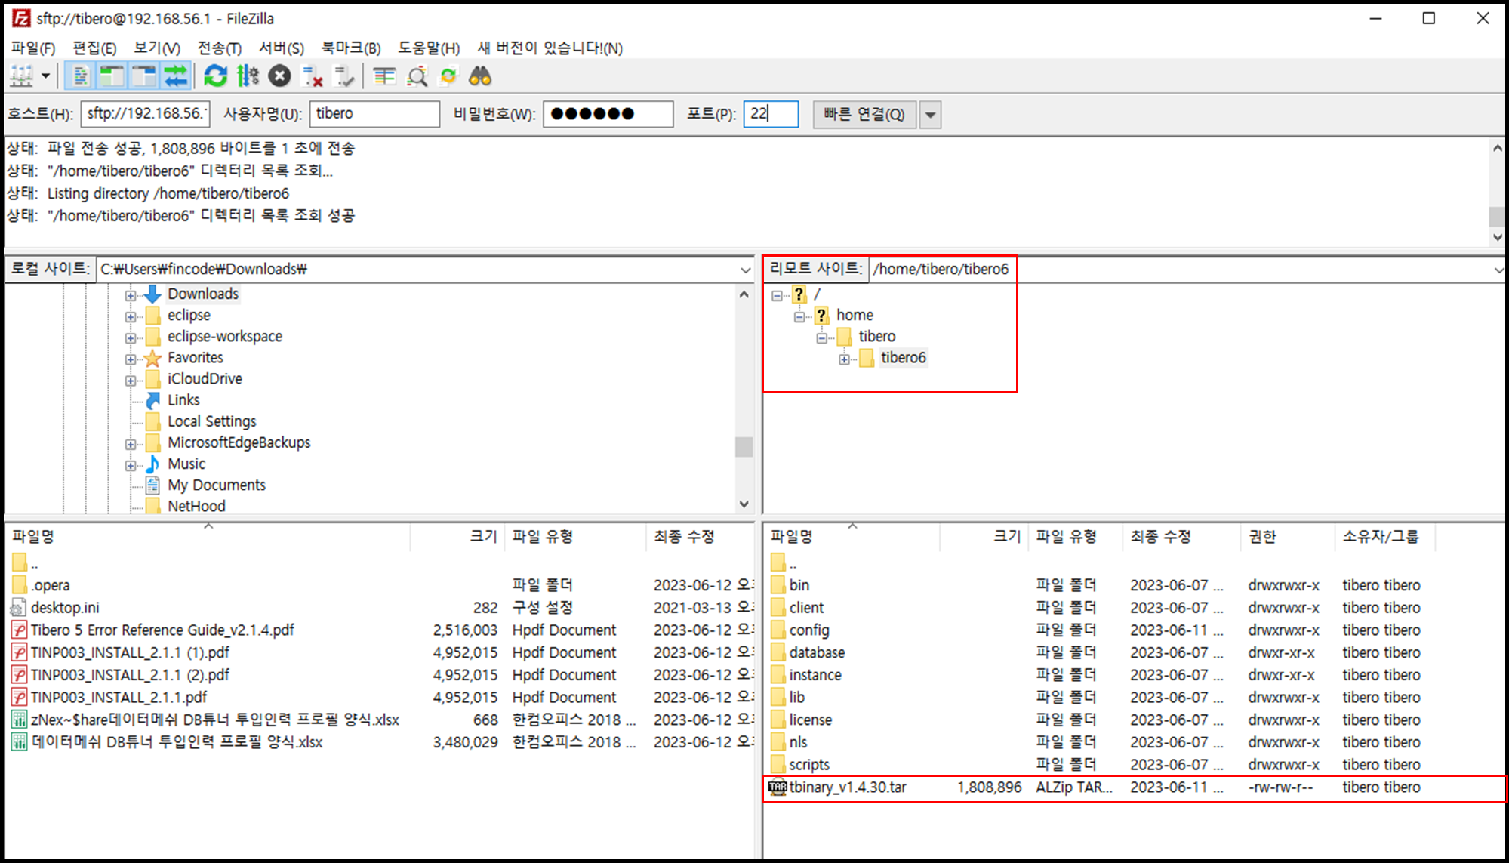Open the Site Manager icon
The width and height of the screenshot is (1509, 863).
[22, 76]
